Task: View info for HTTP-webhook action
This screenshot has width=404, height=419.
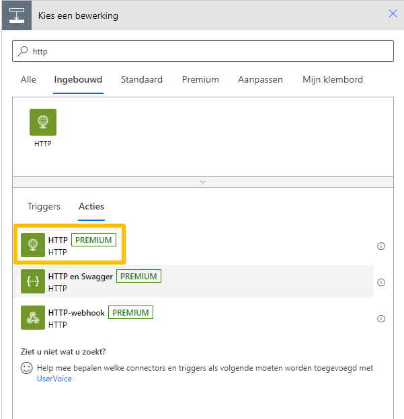Action: click(x=381, y=319)
